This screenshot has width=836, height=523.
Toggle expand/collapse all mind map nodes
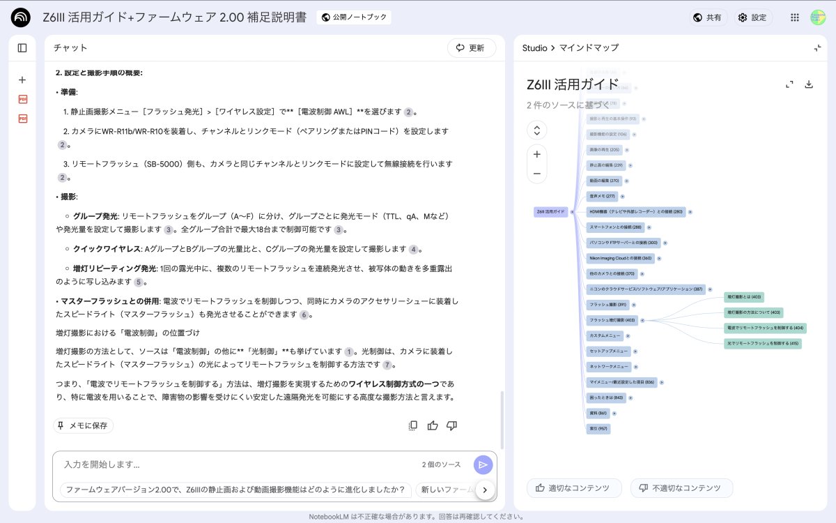(x=536, y=130)
